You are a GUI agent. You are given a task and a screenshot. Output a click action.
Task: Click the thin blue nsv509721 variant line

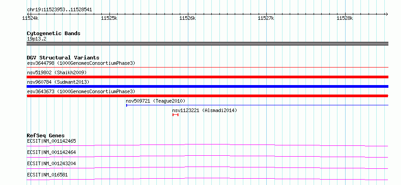257,105
